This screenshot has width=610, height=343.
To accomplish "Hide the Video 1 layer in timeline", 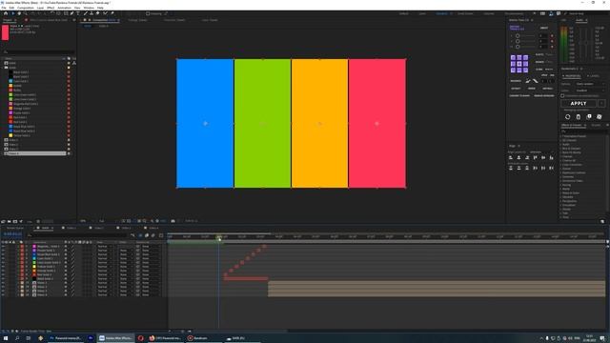I will [3, 283].
